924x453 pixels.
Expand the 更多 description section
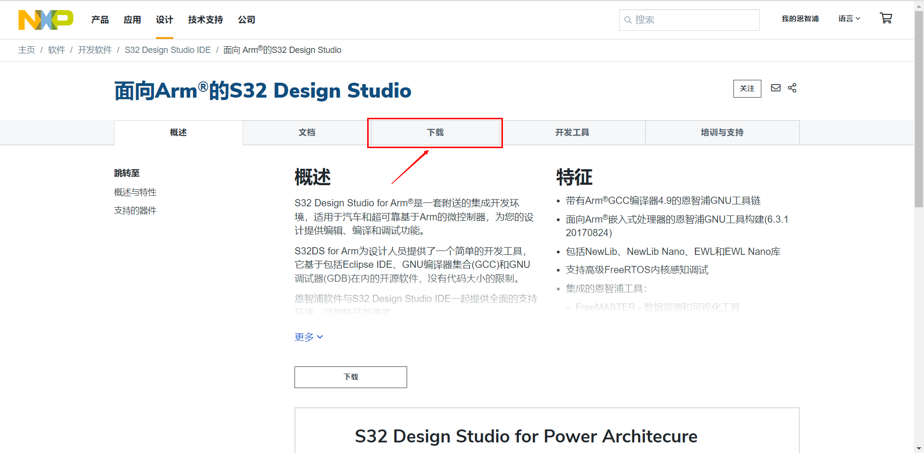(308, 337)
